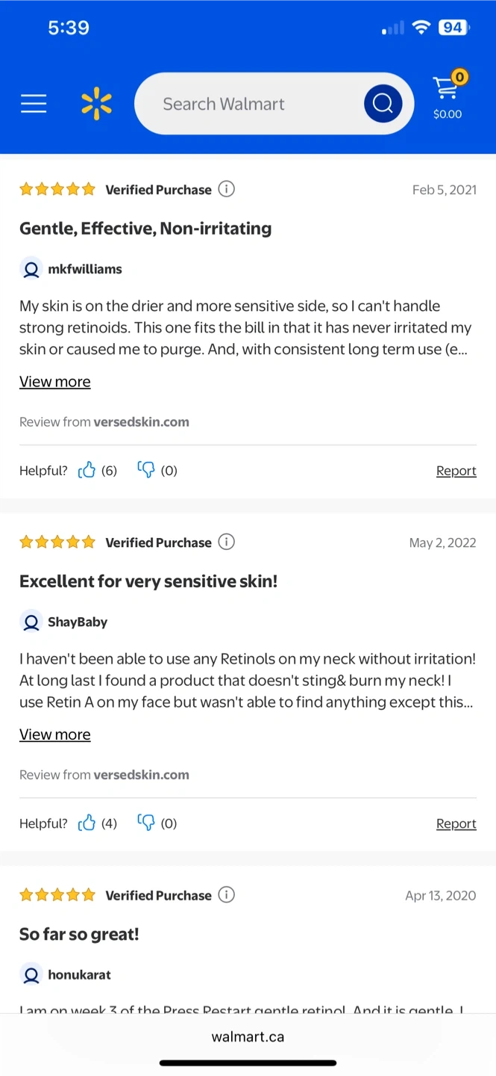Expand mkfwilliams review with View more
The height and width of the screenshot is (1076, 496).
55,382
